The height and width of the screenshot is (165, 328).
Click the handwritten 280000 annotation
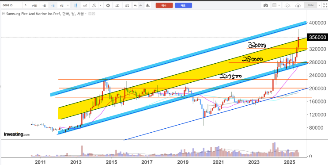(x=253, y=60)
